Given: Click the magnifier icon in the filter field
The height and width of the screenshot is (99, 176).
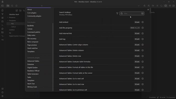Looking at the screenshot, I should (122, 13).
